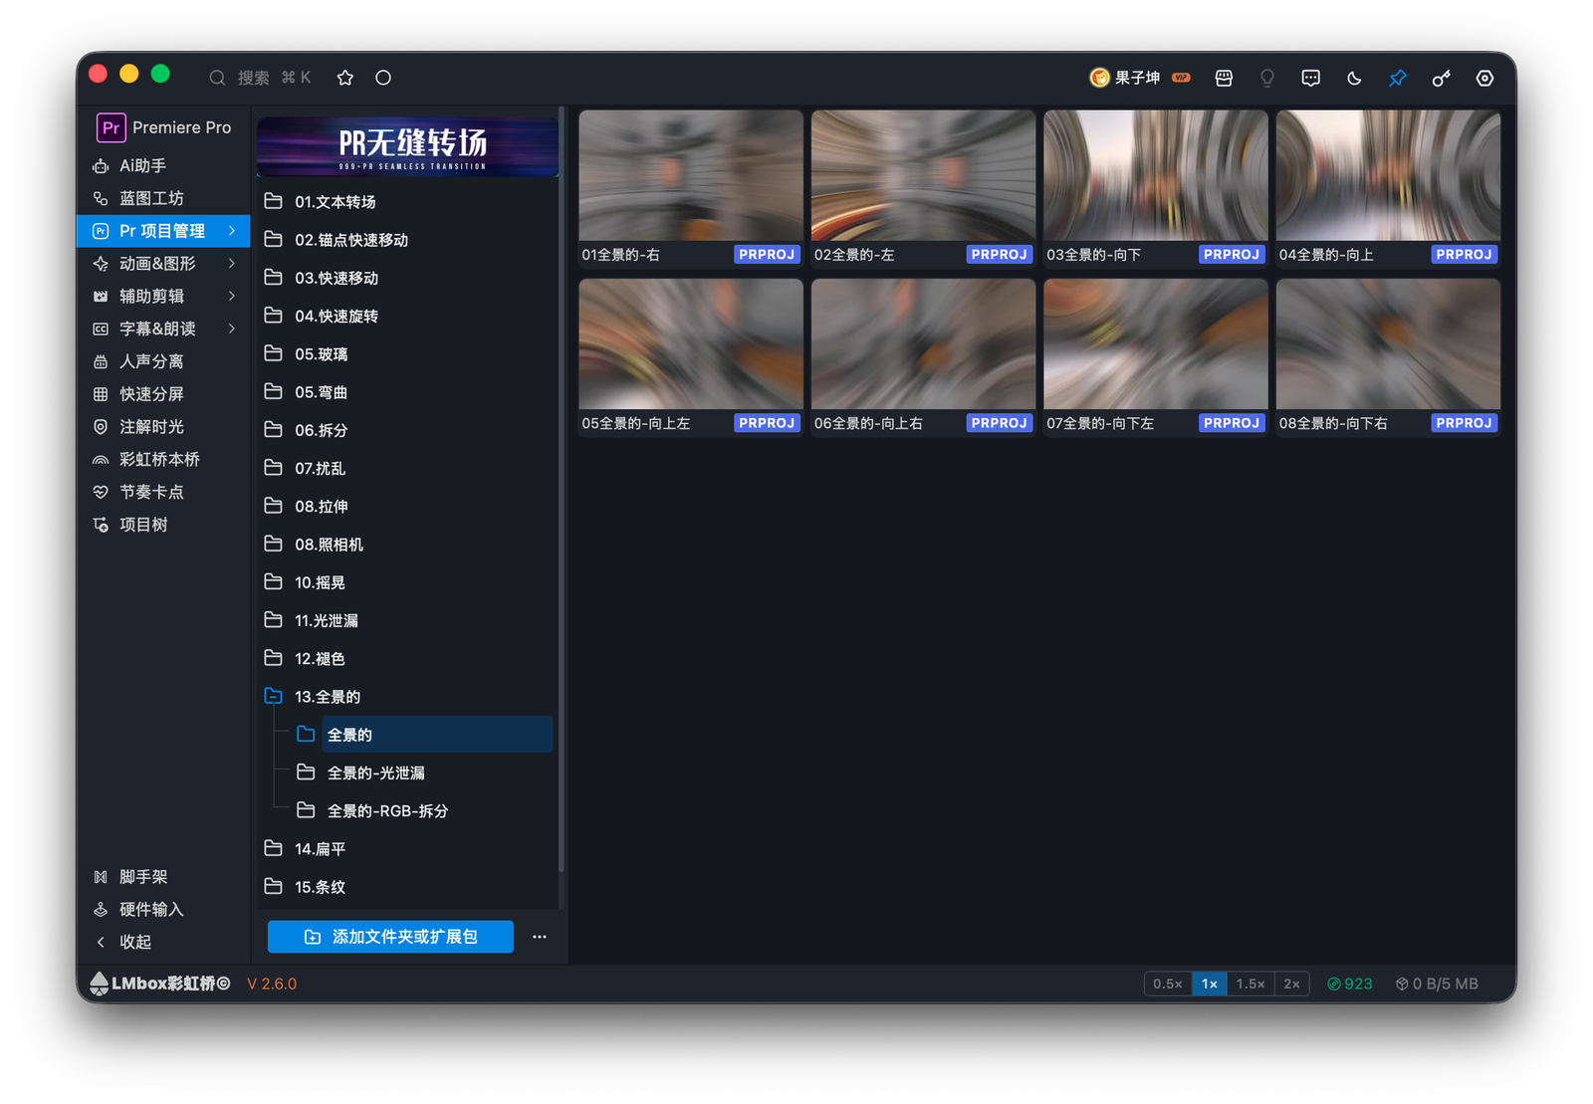Screen dimensions: 1593x1104
Task: Open the three-dot more options button
Action: [x=540, y=937]
